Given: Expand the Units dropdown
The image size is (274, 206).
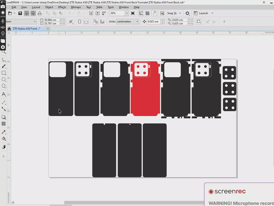Looking at the screenshot, I should click(137, 22).
